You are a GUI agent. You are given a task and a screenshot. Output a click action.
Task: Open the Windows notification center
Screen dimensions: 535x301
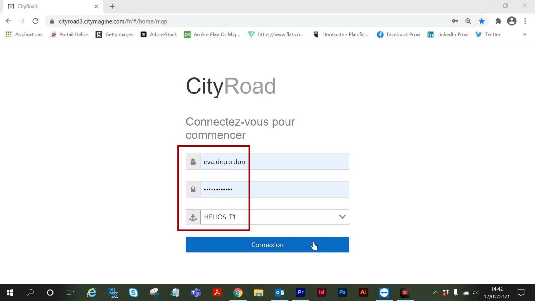click(521, 293)
